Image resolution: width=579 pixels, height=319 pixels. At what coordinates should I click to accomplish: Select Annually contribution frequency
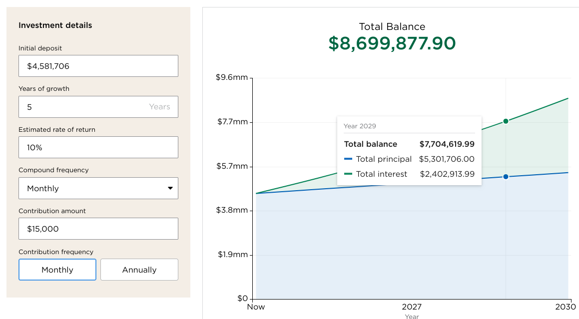(x=139, y=270)
